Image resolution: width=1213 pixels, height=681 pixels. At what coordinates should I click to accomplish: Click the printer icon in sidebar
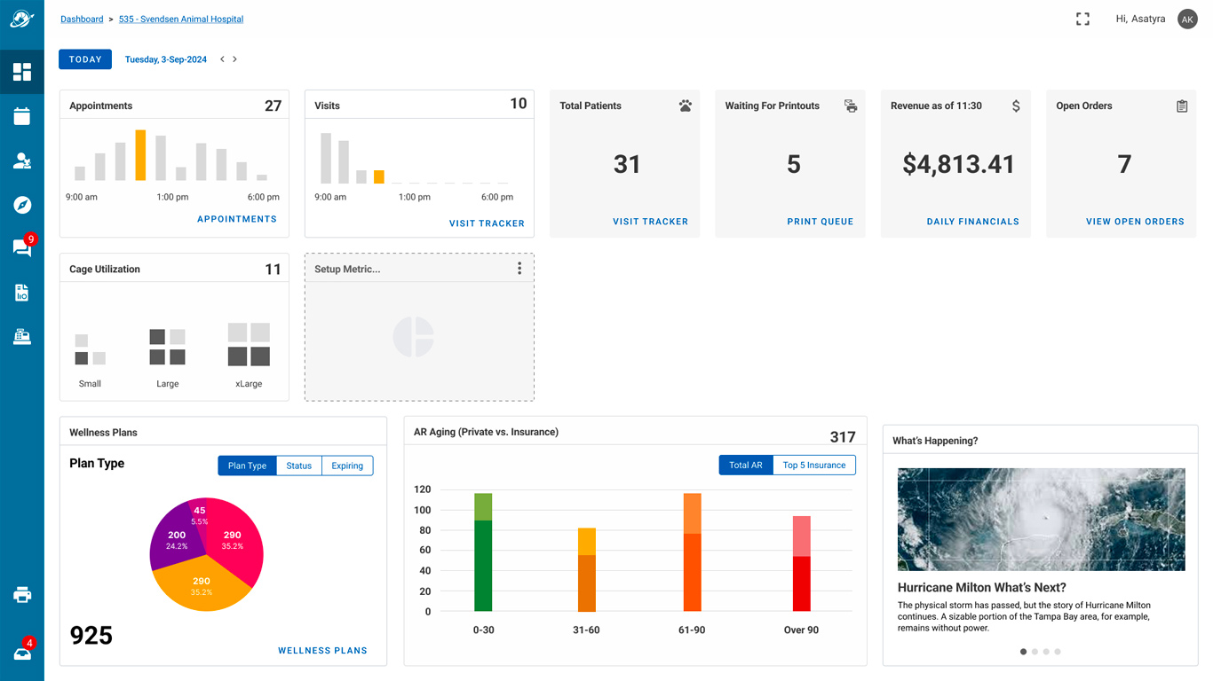(x=22, y=595)
